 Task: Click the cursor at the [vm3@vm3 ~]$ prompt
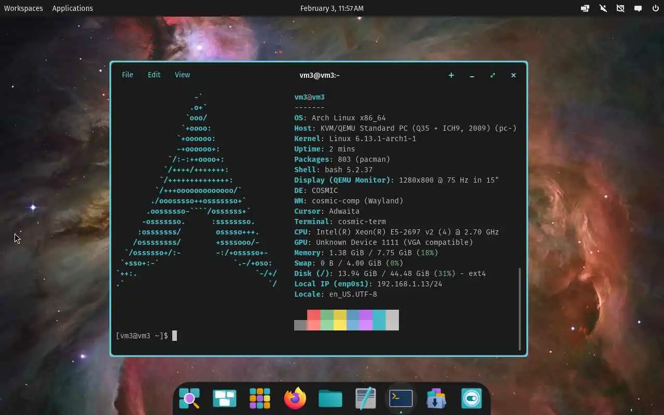(175, 336)
